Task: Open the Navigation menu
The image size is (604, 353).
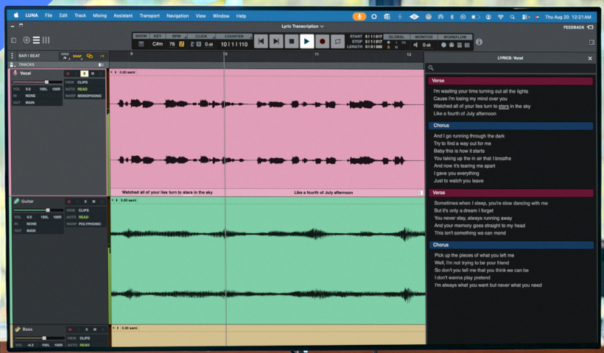Action: [x=178, y=15]
